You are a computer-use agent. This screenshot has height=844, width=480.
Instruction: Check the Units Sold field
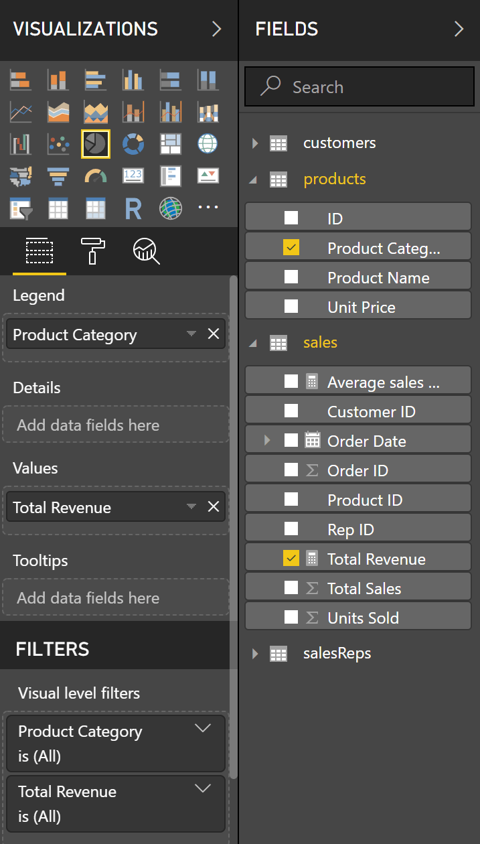(291, 617)
